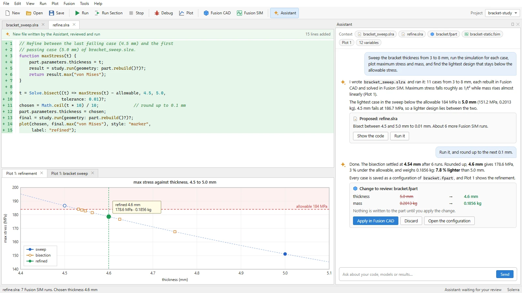Click the Save toolbar button
The height and width of the screenshot is (293, 522).
point(56,13)
